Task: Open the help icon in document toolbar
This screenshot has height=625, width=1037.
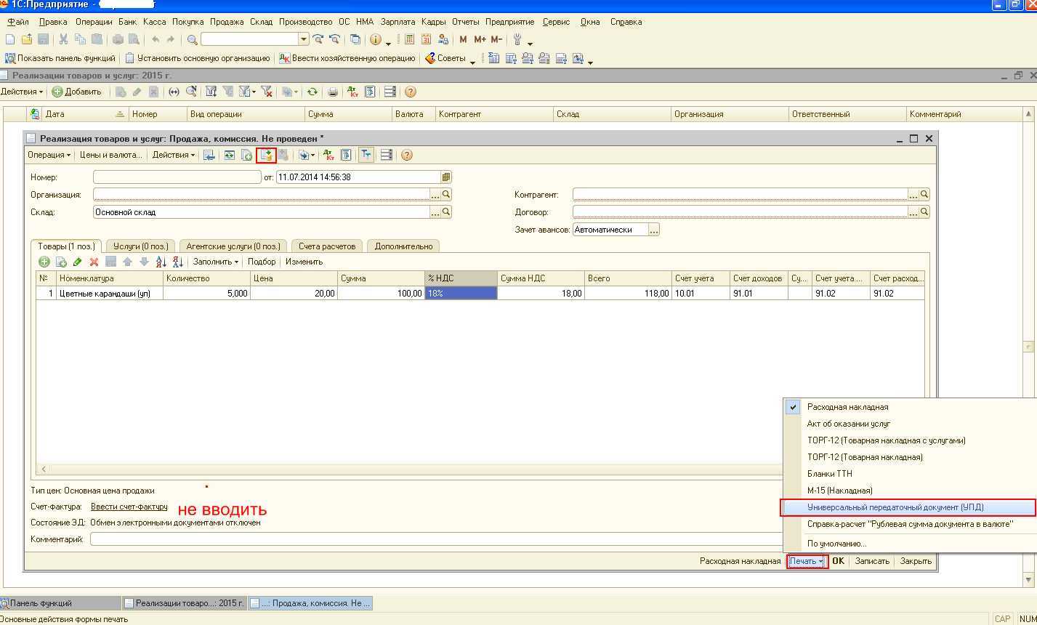Action: click(x=406, y=155)
